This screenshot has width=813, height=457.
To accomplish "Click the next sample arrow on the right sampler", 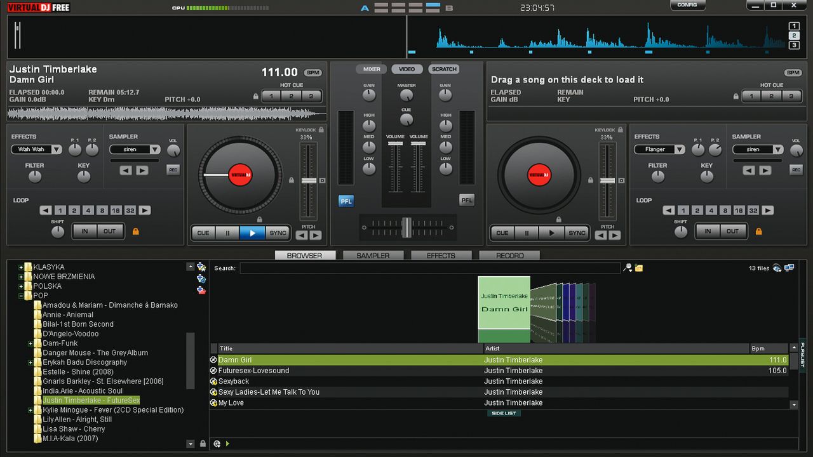I will [765, 170].
